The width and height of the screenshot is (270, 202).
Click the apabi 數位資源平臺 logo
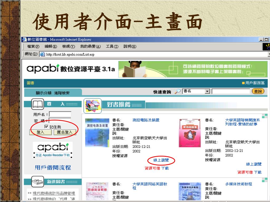click(71, 69)
